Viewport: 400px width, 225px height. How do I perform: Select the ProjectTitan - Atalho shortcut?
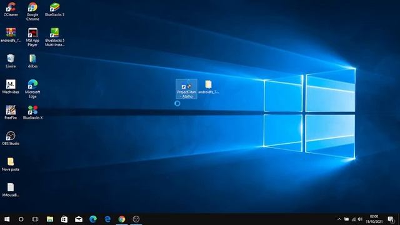pyautogui.click(x=186, y=89)
